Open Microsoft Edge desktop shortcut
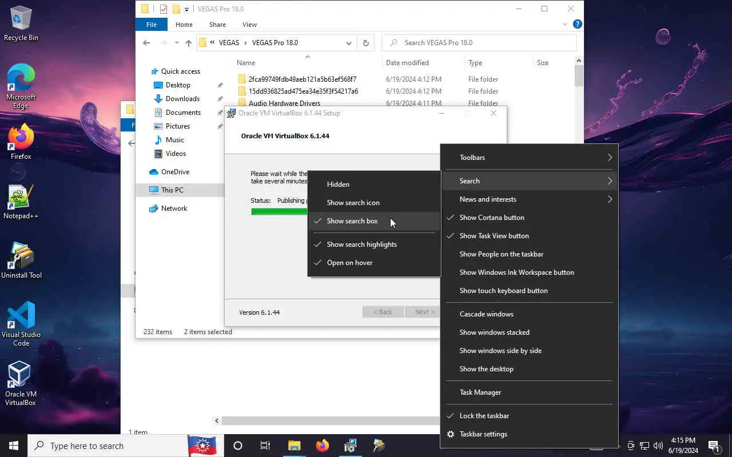732x457 pixels. pyautogui.click(x=21, y=86)
